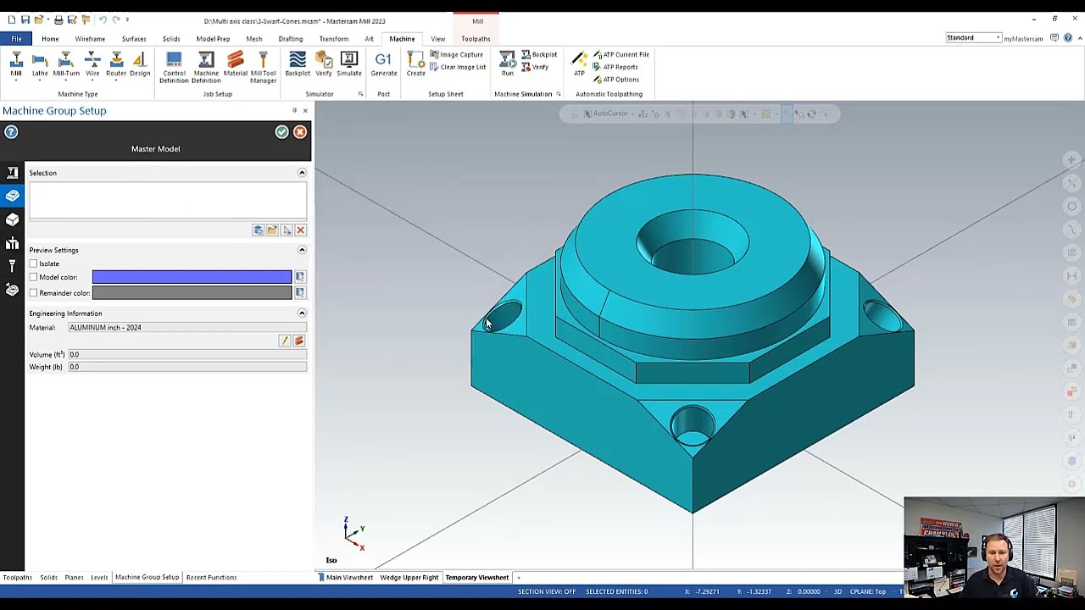Click Clear Image List
The height and width of the screenshot is (610, 1085).
click(x=459, y=67)
